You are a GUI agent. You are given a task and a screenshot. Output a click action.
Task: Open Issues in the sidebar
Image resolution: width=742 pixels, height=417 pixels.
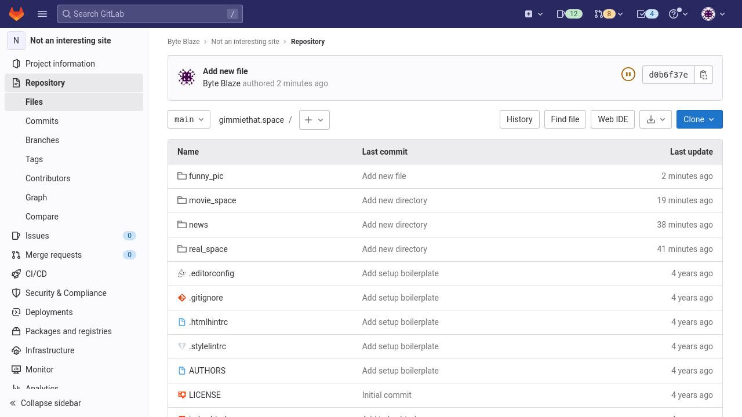tap(74, 236)
